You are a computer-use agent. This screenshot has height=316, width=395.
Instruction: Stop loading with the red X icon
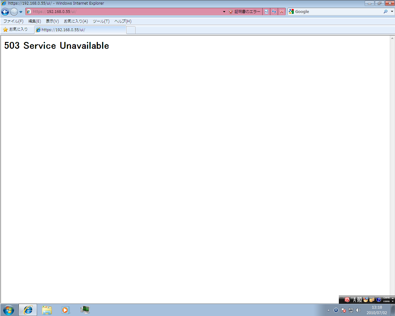[x=282, y=12]
